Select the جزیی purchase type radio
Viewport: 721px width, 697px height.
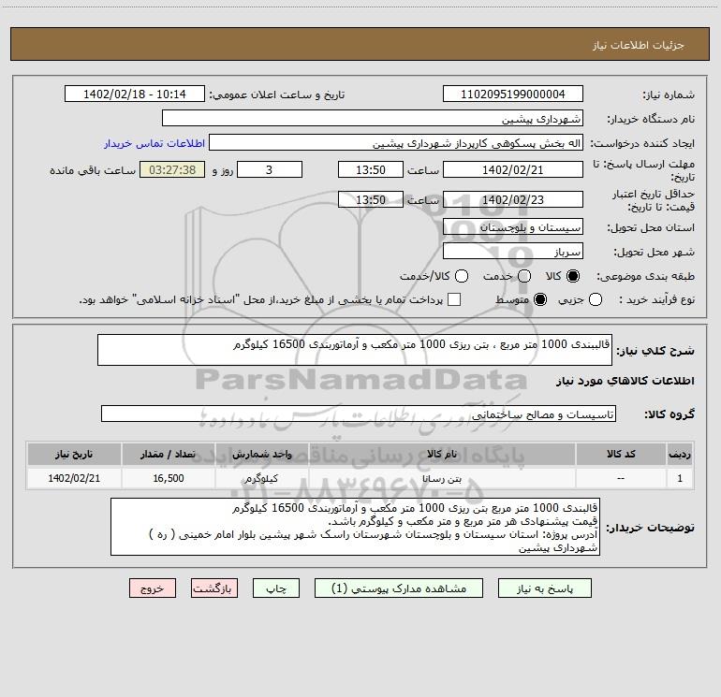596,299
